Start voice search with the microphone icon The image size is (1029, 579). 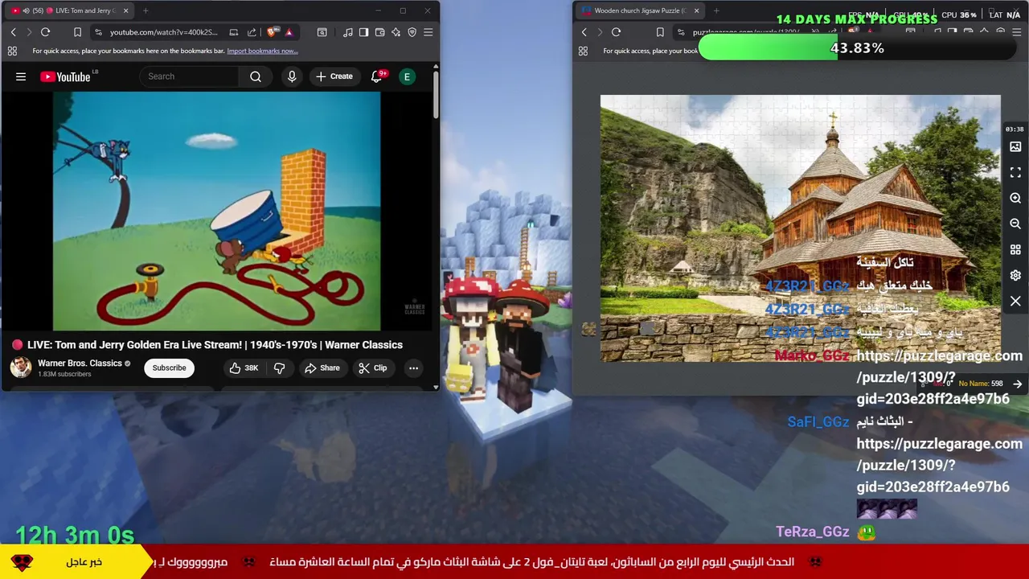coord(292,76)
